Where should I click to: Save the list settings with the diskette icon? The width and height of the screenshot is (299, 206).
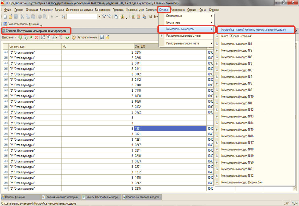point(102,38)
